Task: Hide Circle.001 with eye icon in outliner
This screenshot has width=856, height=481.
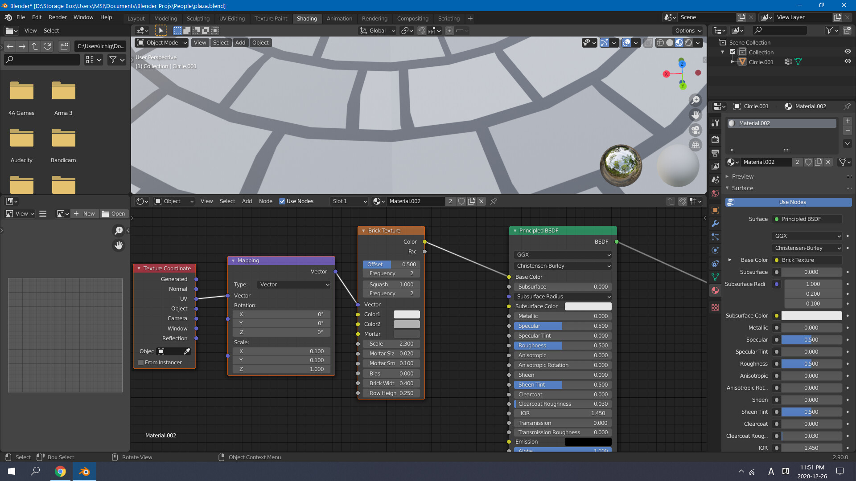Action: (848, 61)
